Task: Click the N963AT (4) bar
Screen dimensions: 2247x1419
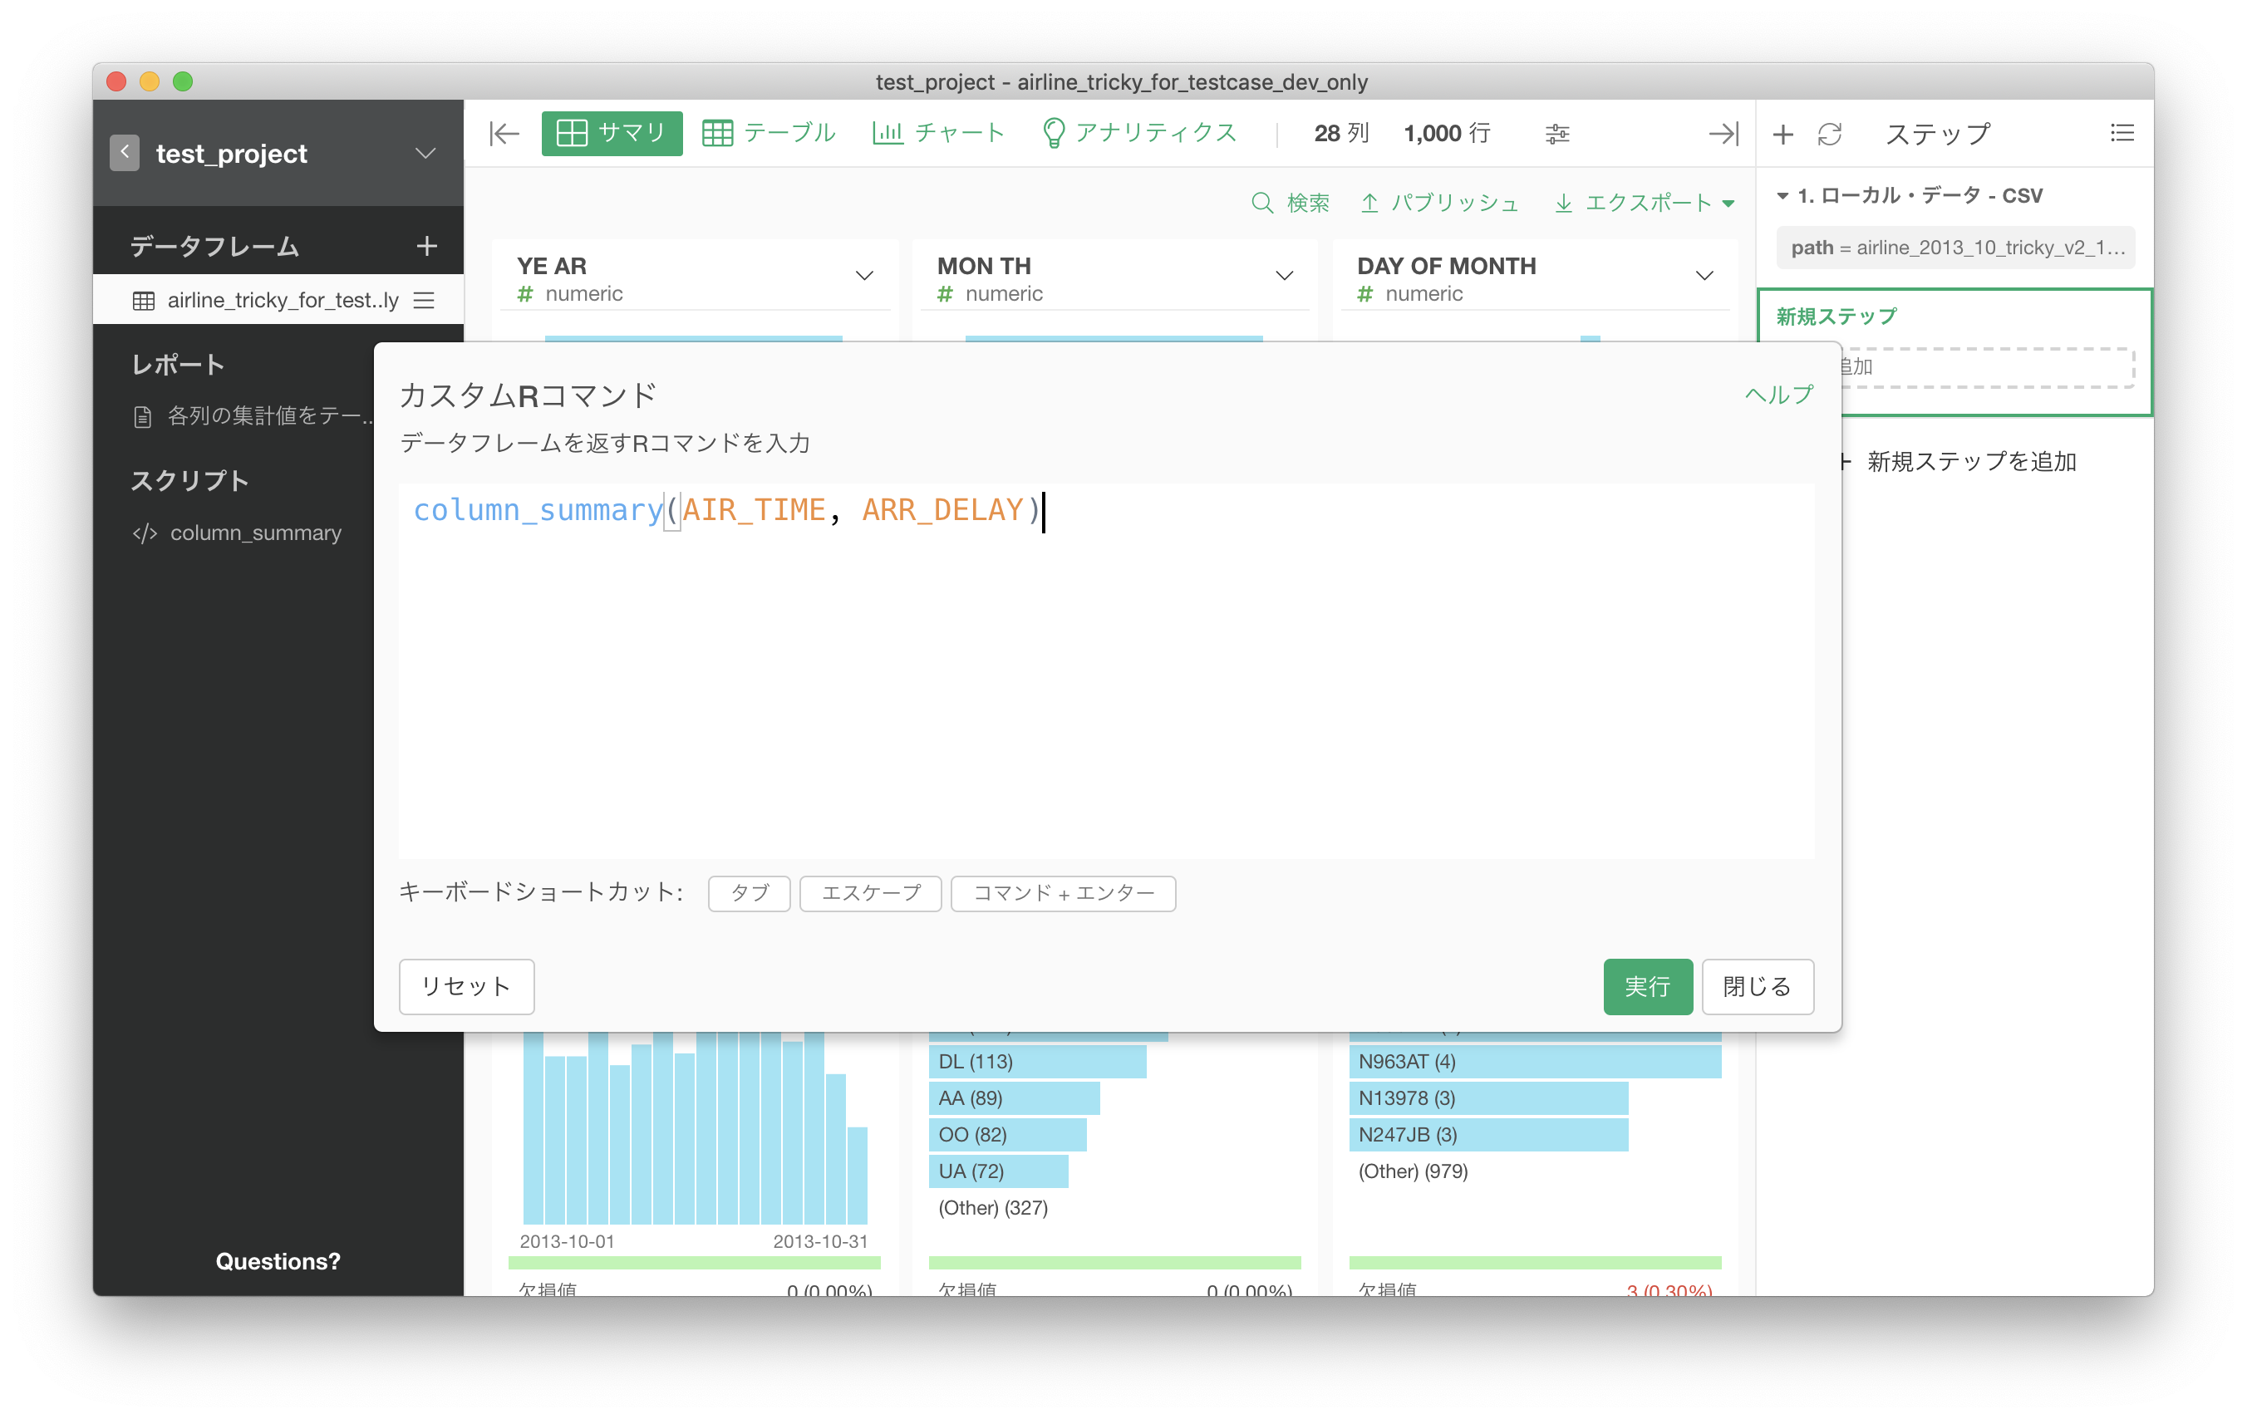Action: (1534, 1062)
